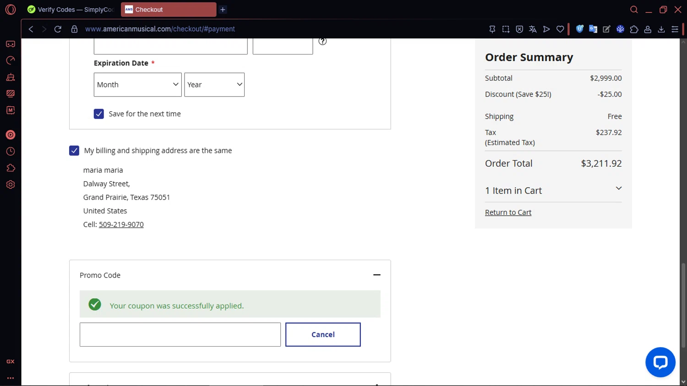This screenshot has width=687, height=386.
Task: Open the Opera GX main menu logo
Action: [11, 10]
